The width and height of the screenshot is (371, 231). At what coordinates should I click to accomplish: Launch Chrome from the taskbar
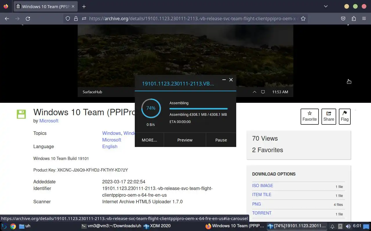click(13, 226)
